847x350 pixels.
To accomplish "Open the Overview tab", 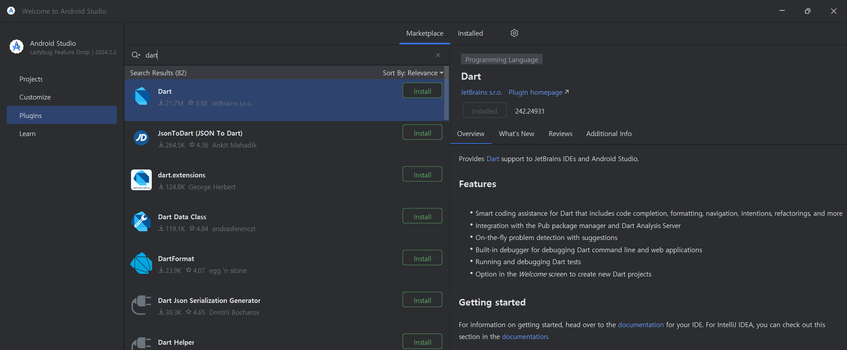I will click(x=471, y=134).
